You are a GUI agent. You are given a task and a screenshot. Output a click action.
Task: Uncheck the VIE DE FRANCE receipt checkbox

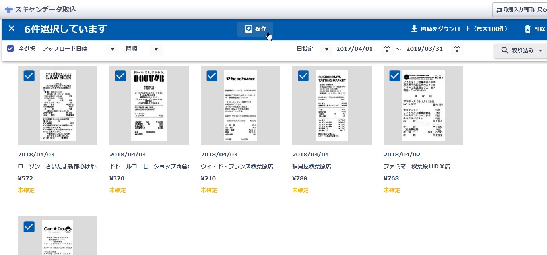point(212,75)
